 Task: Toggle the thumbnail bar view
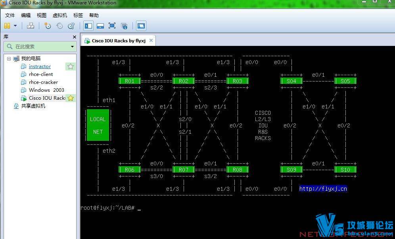pyautogui.click(x=100, y=26)
